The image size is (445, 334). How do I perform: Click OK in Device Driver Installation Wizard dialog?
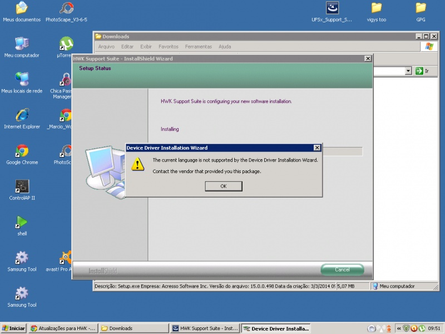pos(224,186)
